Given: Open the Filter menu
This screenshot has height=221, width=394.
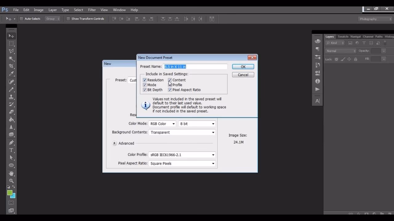Looking at the screenshot, I should point(92,10).
